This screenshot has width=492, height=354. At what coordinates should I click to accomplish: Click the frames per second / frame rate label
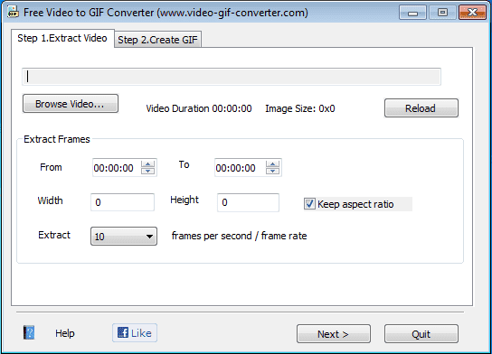point(239,236)
